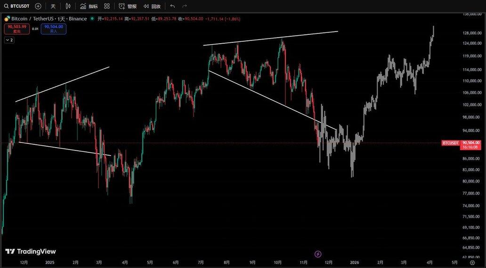Click the green market status dot
Screen dimensions: 486x268
click(x=92, y=19)
